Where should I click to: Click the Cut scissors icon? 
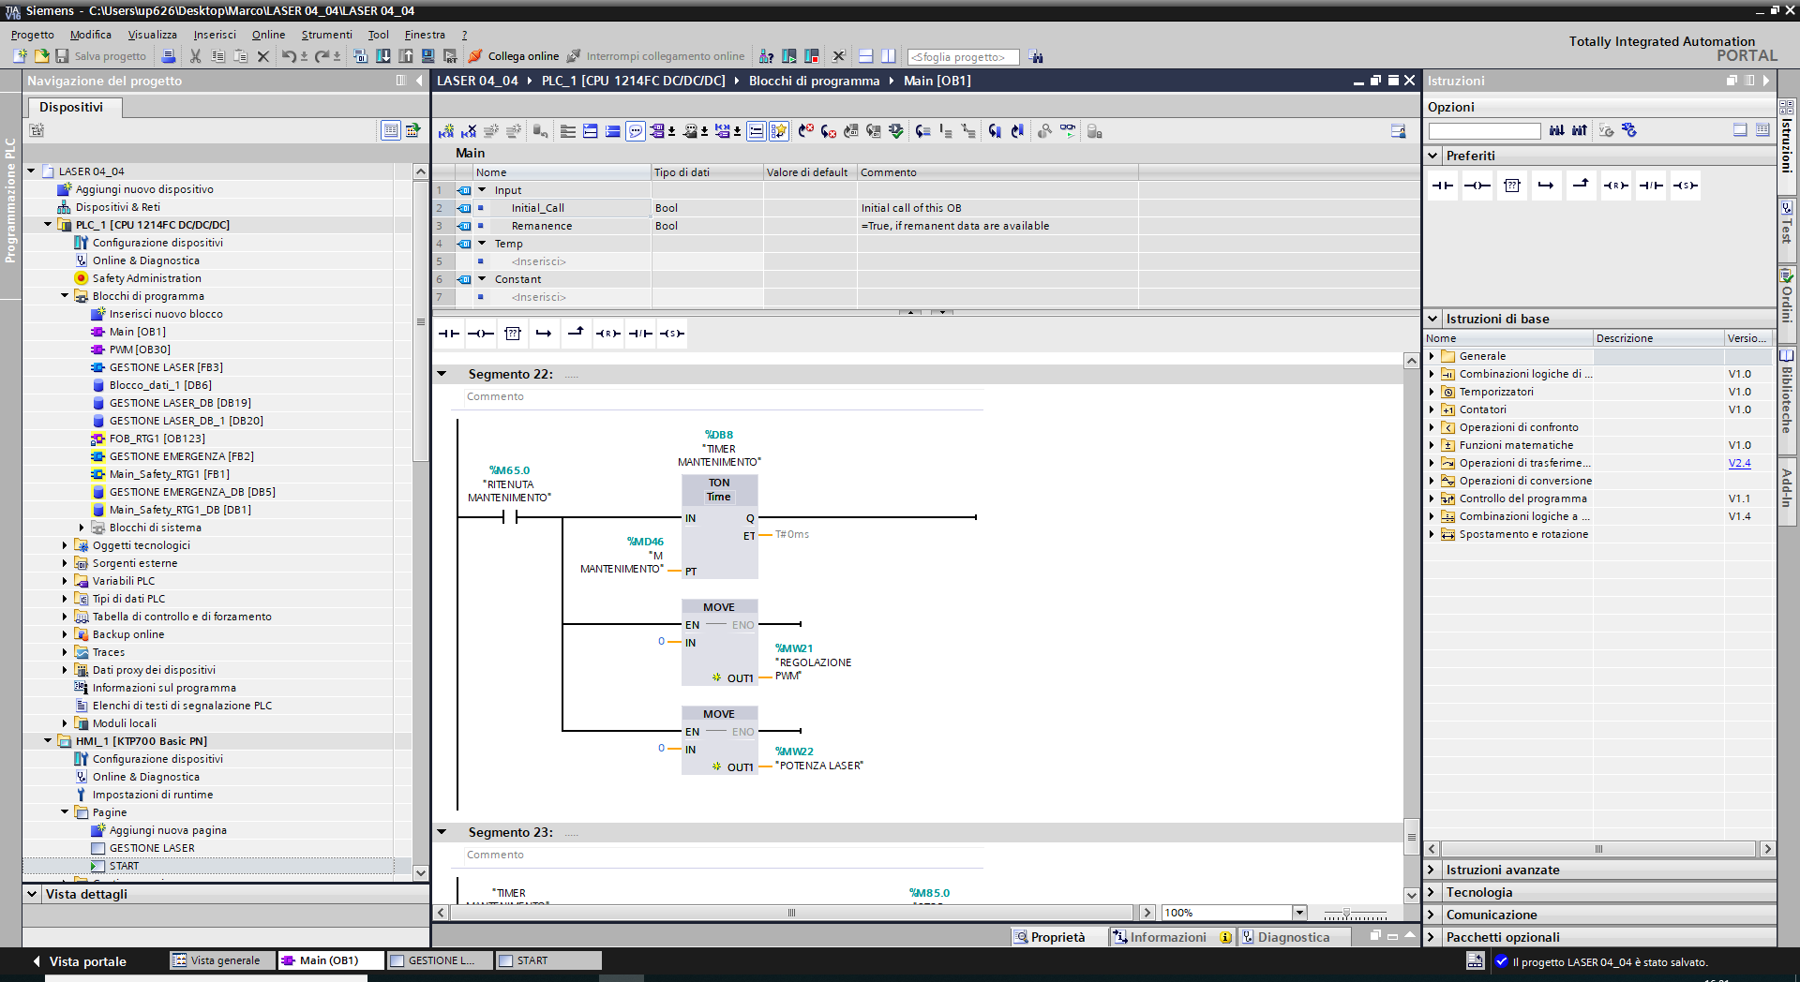(195, 56)
